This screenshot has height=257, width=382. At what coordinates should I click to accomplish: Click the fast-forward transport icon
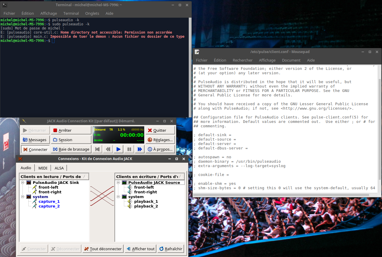(139, 149)
